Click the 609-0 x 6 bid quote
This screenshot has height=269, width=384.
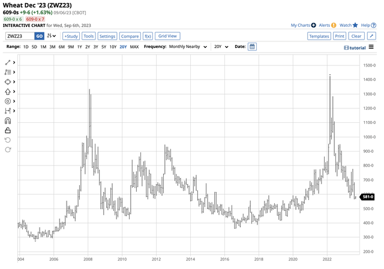click(13, 19)
